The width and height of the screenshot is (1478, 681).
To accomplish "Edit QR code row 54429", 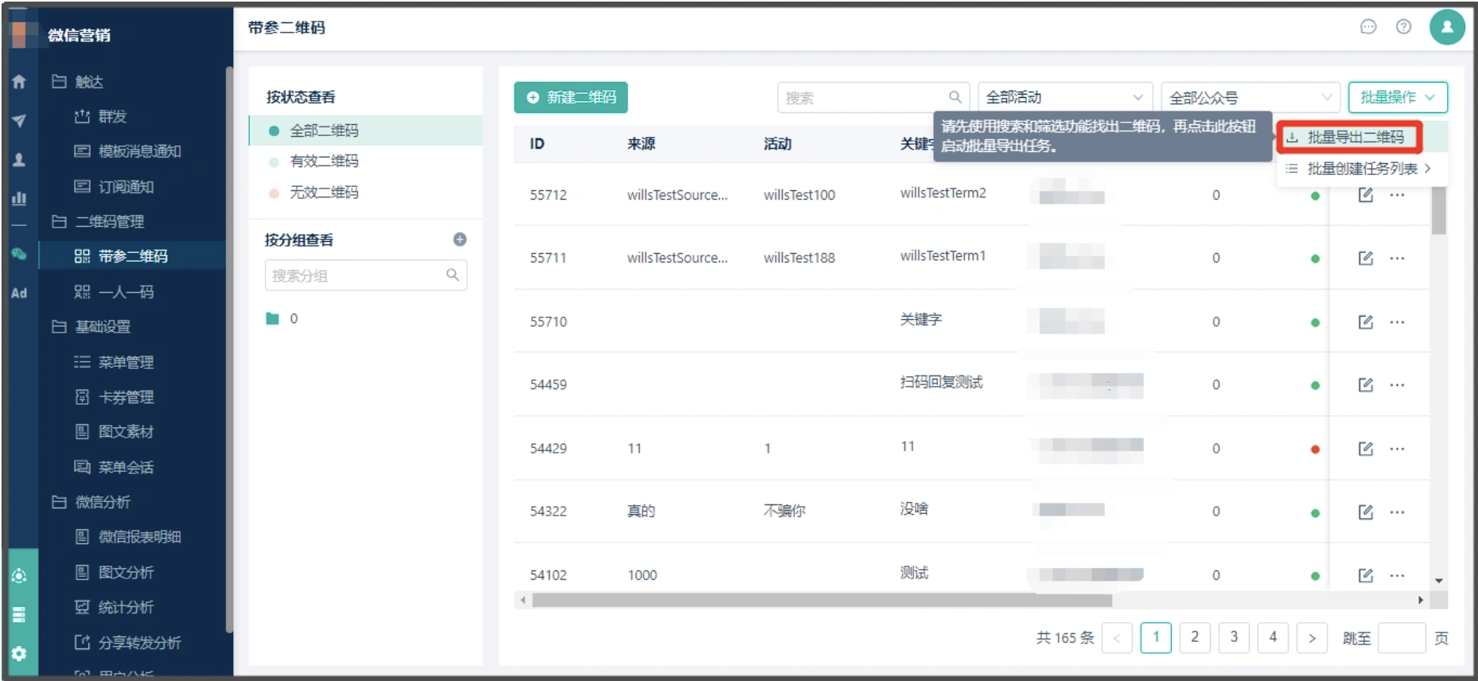I will click(1366, 449).
